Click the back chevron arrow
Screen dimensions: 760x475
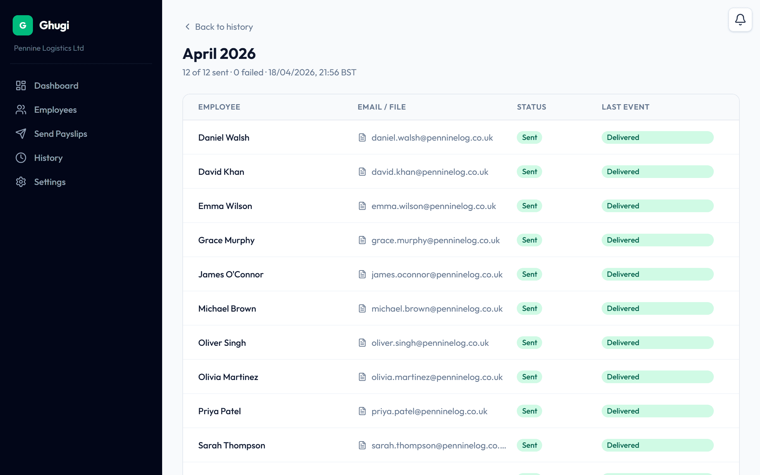click(187, 27)
